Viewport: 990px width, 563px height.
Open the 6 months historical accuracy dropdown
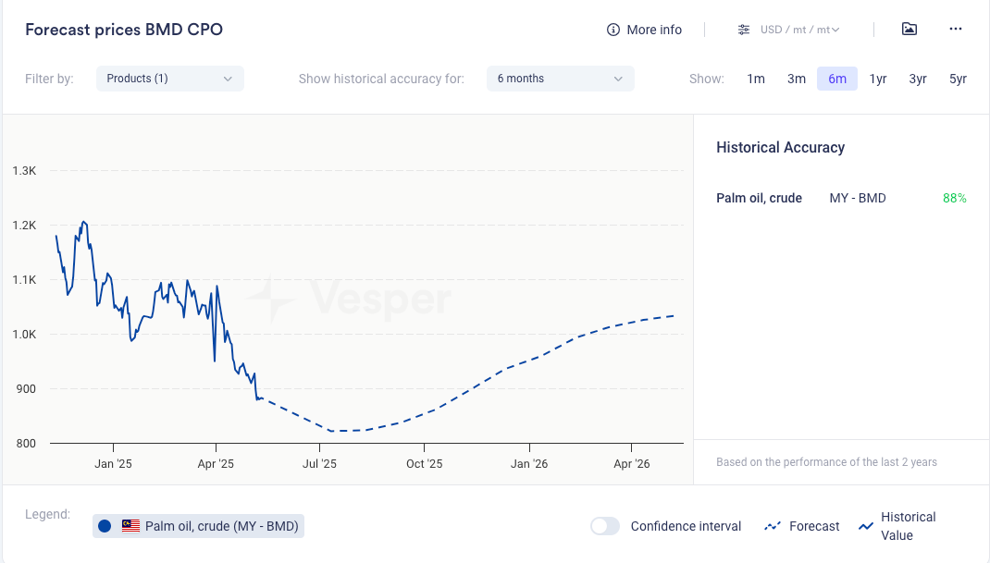(x=560, y=79)
